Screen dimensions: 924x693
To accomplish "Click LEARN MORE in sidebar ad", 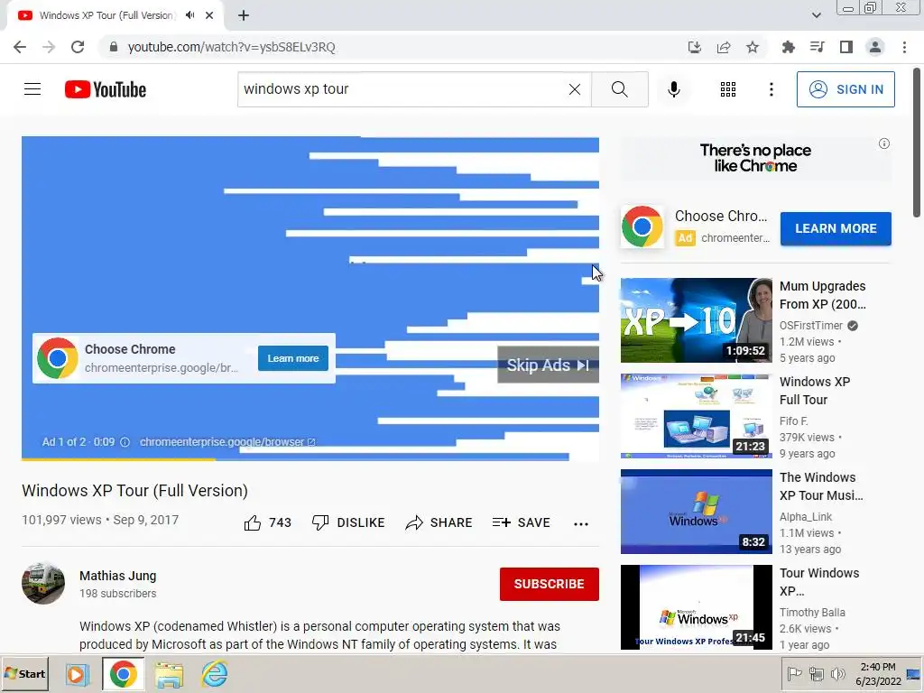I will coord(836,228).
